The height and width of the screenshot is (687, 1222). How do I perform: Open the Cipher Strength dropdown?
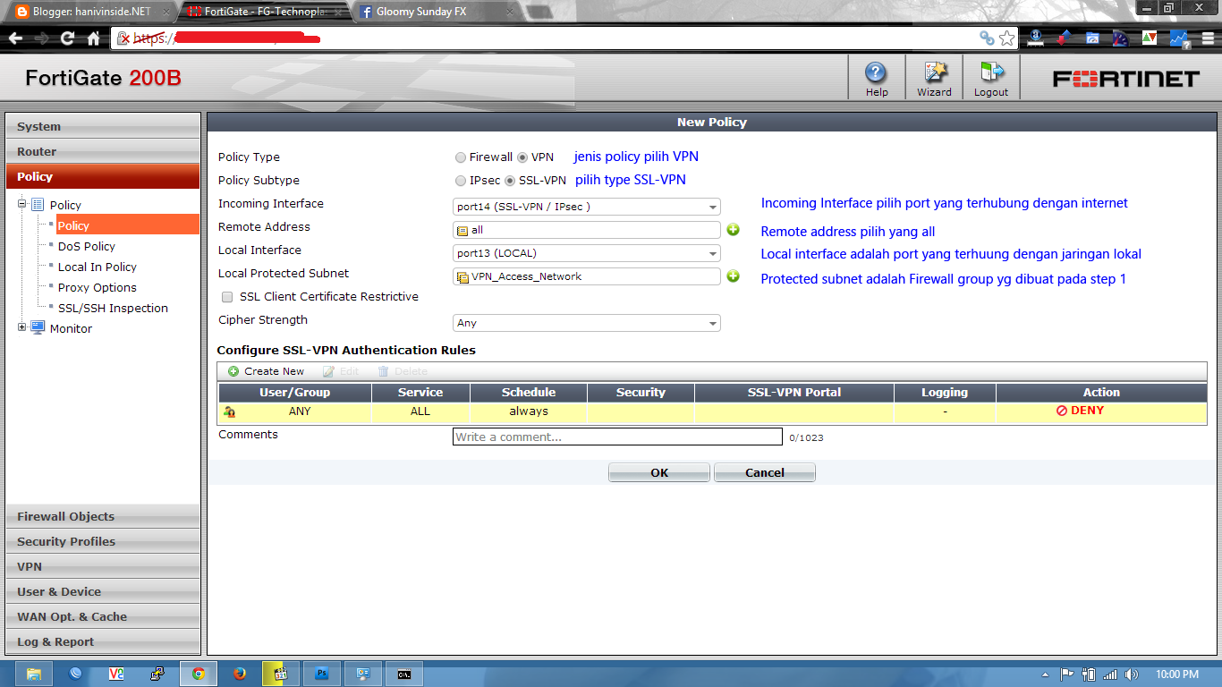click(x=586, y=323)
